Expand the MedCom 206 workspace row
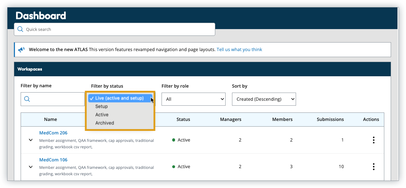This screenshot has width=406, height=188. click(31, 140)
